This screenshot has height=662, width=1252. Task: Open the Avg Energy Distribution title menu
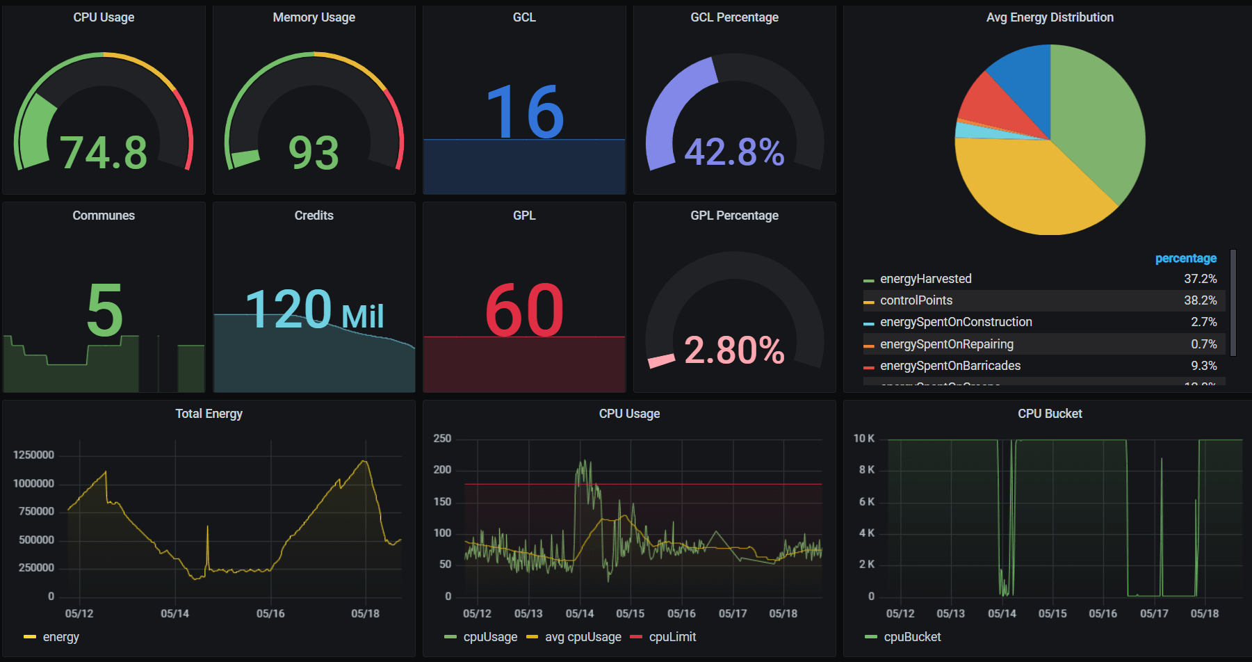[1050, 17]
